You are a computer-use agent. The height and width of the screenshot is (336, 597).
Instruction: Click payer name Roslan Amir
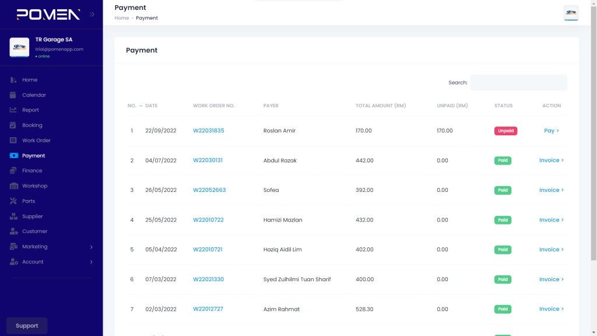pyautogui.click(x=279, y=131)
